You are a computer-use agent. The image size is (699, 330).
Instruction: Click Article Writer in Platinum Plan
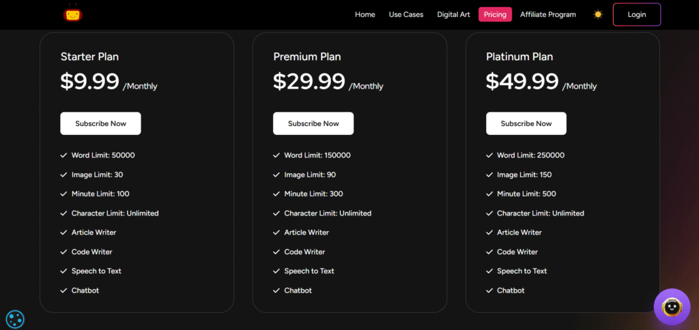pos(519,232)
